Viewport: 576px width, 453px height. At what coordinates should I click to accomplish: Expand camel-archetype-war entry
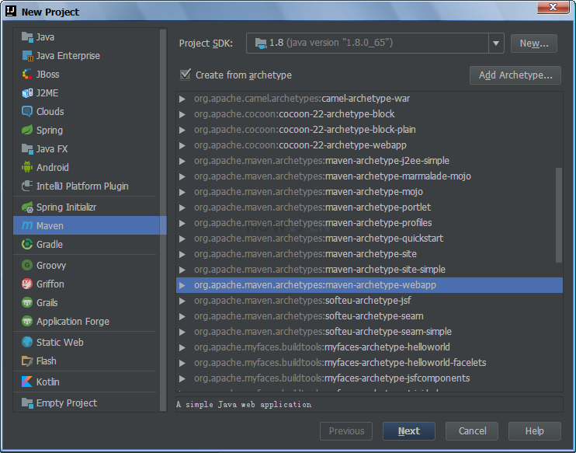(182, 99)
